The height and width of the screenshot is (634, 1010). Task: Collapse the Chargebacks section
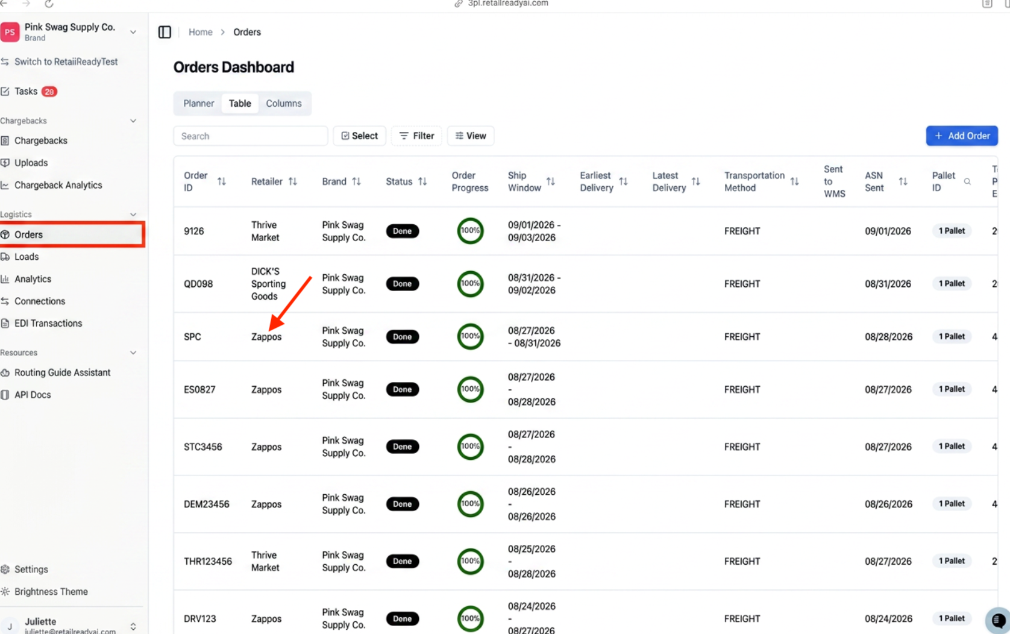[133, 121]
